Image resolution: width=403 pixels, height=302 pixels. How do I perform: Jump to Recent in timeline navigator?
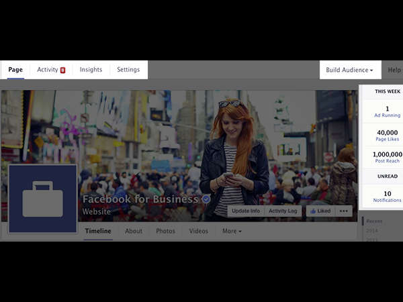374,221
